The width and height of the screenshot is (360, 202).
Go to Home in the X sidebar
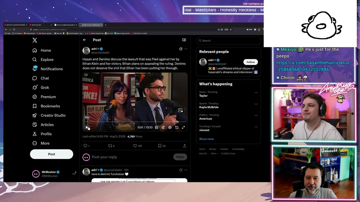point(42,50)
